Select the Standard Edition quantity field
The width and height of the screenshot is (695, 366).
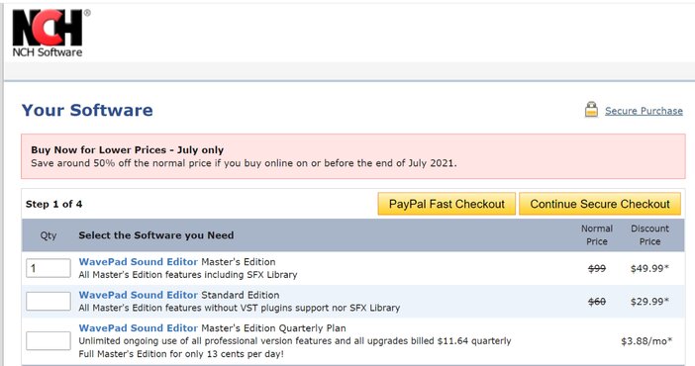point(49,302)
